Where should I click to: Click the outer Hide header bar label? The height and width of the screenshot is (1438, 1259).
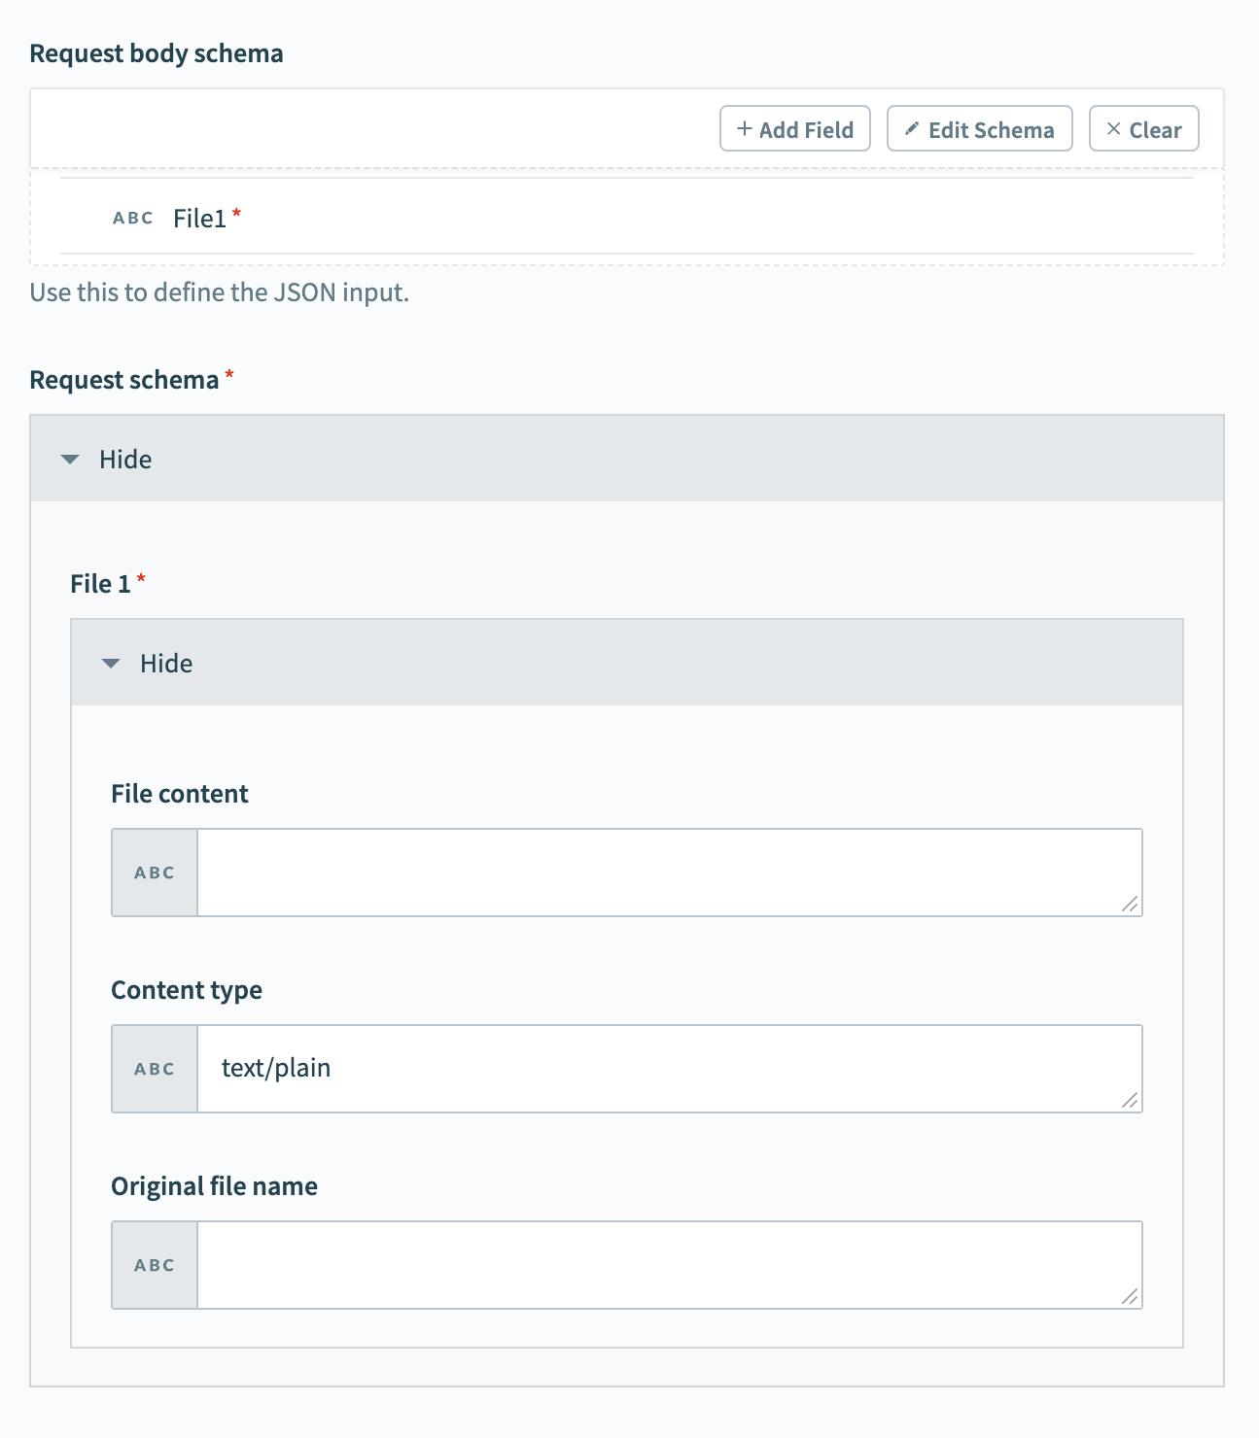(125, 460)
